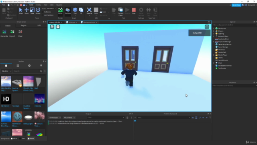The height and width of the screenshot is (145, 257).
Task: Open Toolbox Inventory grid tab icon
Action: (18, 66)
